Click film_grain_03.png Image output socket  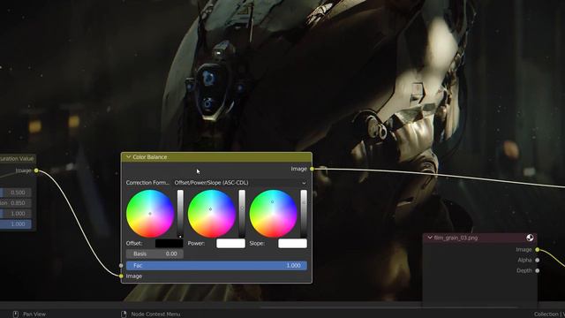(x=538, y=249)
